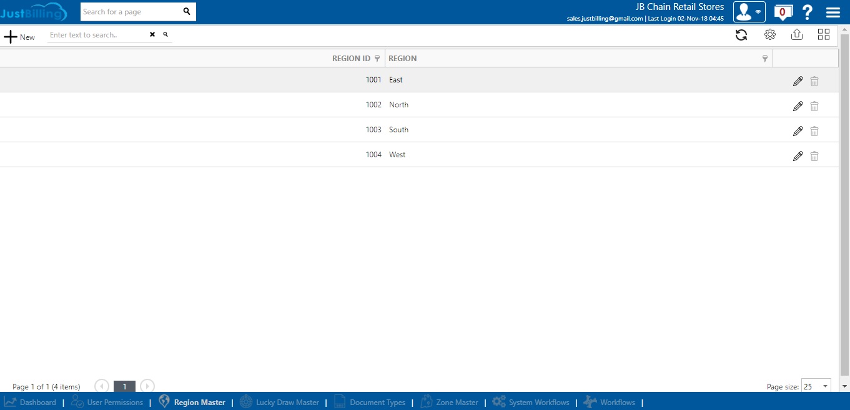Click the small grid search magnifier icon
Image resolution: width=850 pixels, height=410 pixels.
click(166, 35)
